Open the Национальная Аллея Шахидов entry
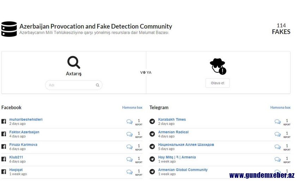The width and height of the screenshot is (300, 187). pos(186,145)
